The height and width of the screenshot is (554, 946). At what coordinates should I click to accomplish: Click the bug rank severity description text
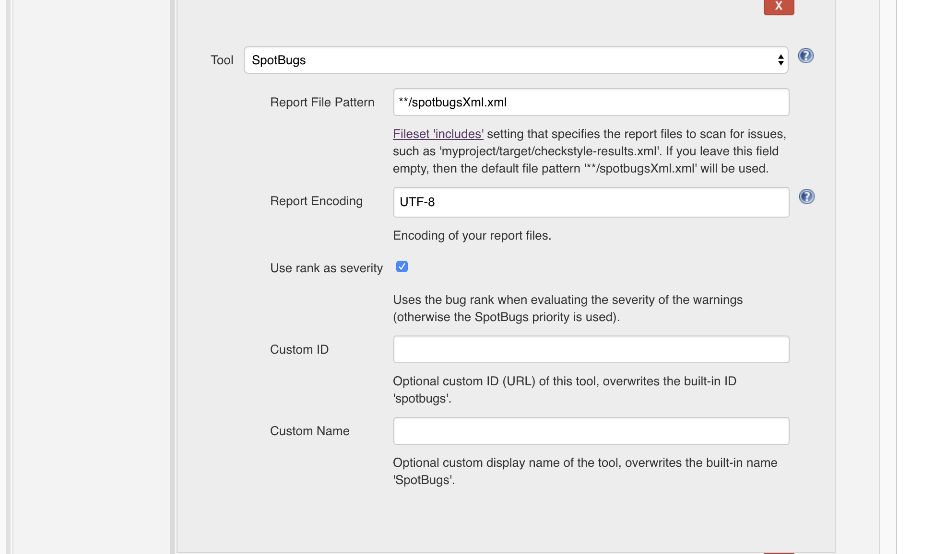[x=568, y=308]
